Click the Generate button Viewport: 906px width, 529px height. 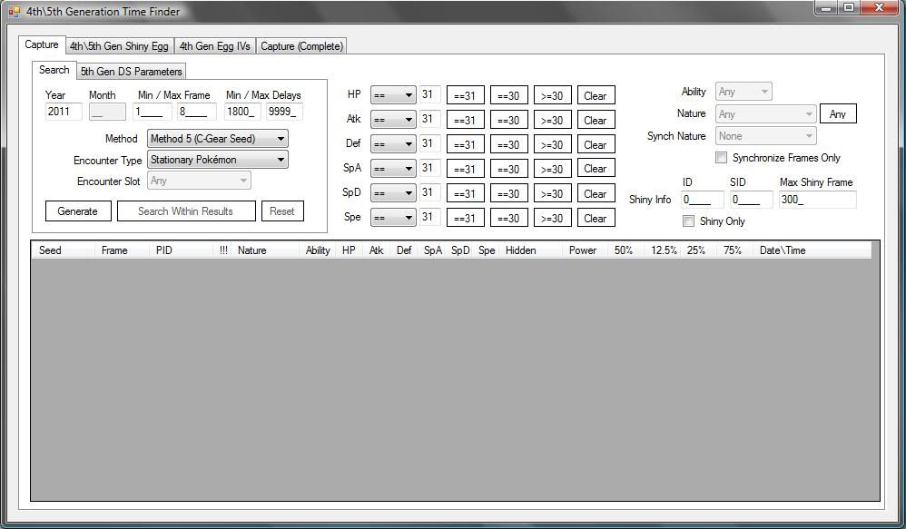point(77,211)
